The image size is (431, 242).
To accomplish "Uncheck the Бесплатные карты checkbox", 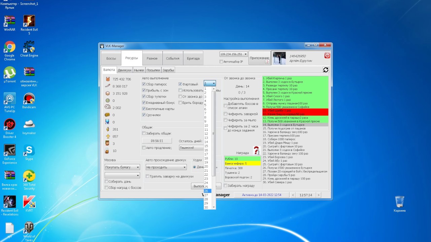I will (144, 109).
